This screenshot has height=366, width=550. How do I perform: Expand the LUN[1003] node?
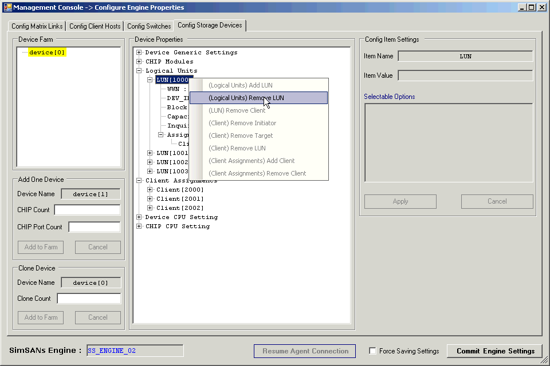click(150, 171)
